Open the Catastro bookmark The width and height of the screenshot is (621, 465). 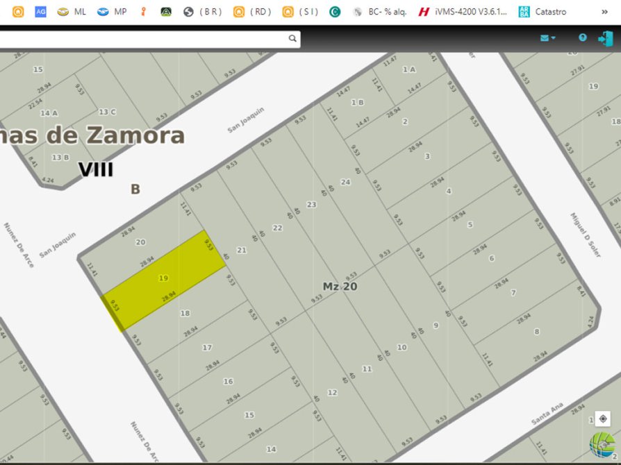tap(543, 12)
